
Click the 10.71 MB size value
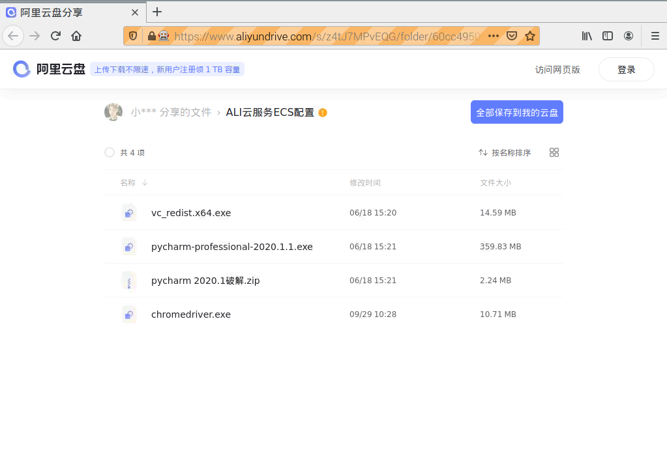tap(498, 314)
